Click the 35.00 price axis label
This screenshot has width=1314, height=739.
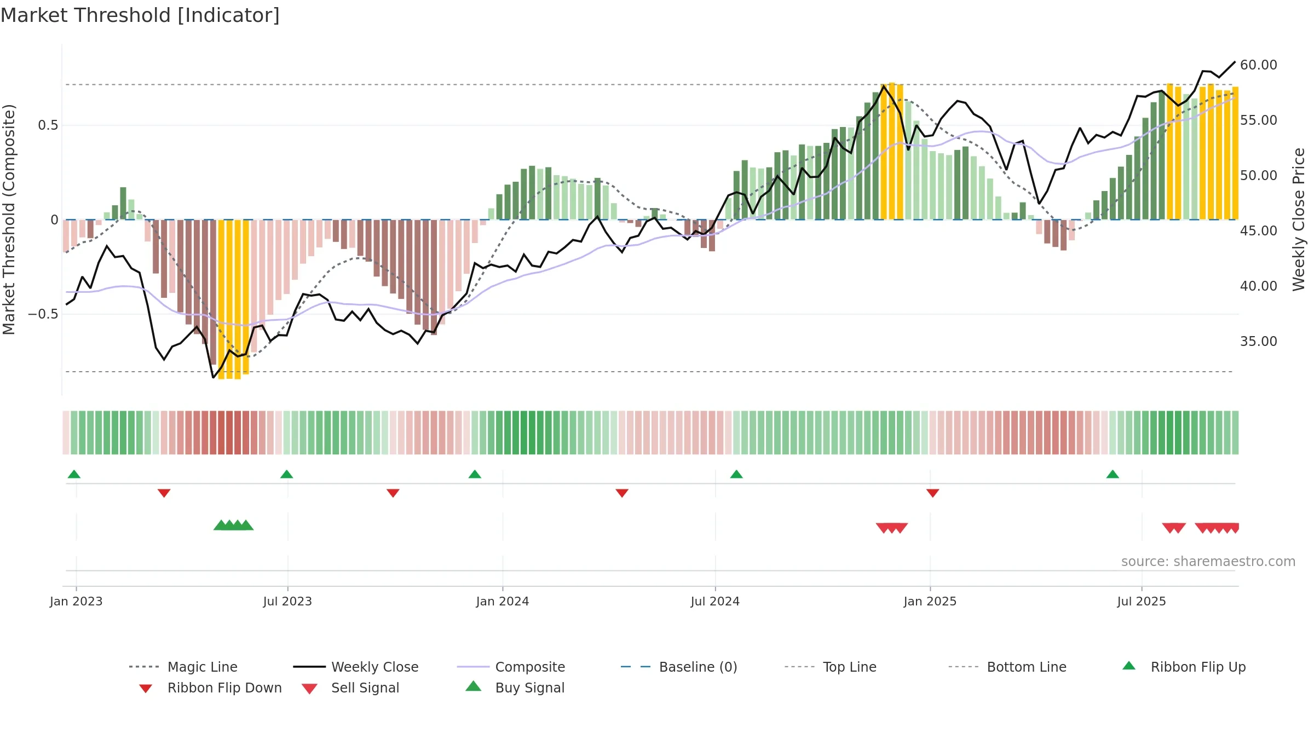pos(1259,342)
